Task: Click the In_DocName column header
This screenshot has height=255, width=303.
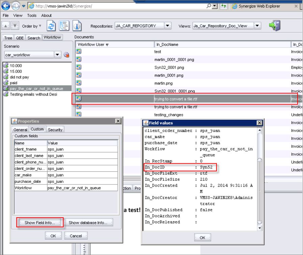Action: [223, 45]
